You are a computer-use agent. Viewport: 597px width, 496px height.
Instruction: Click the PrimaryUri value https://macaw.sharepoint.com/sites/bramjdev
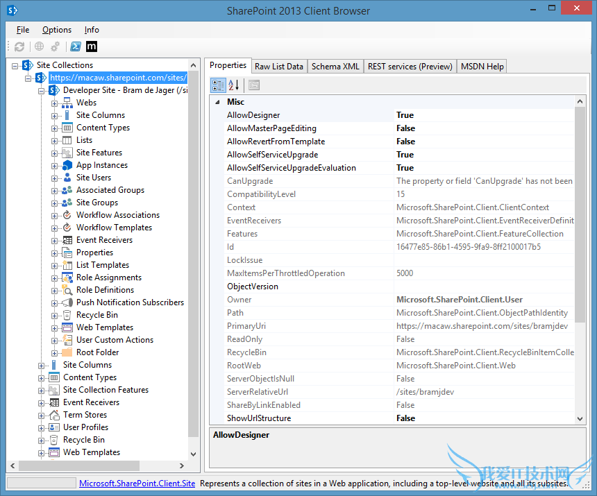pyautogui.click(x=482, y=326)
